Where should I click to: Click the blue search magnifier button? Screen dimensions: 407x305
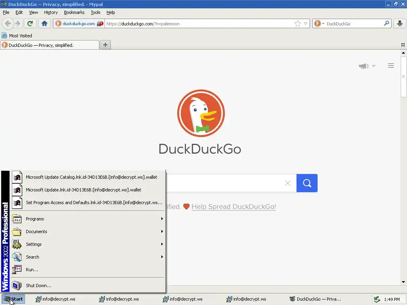307,183
